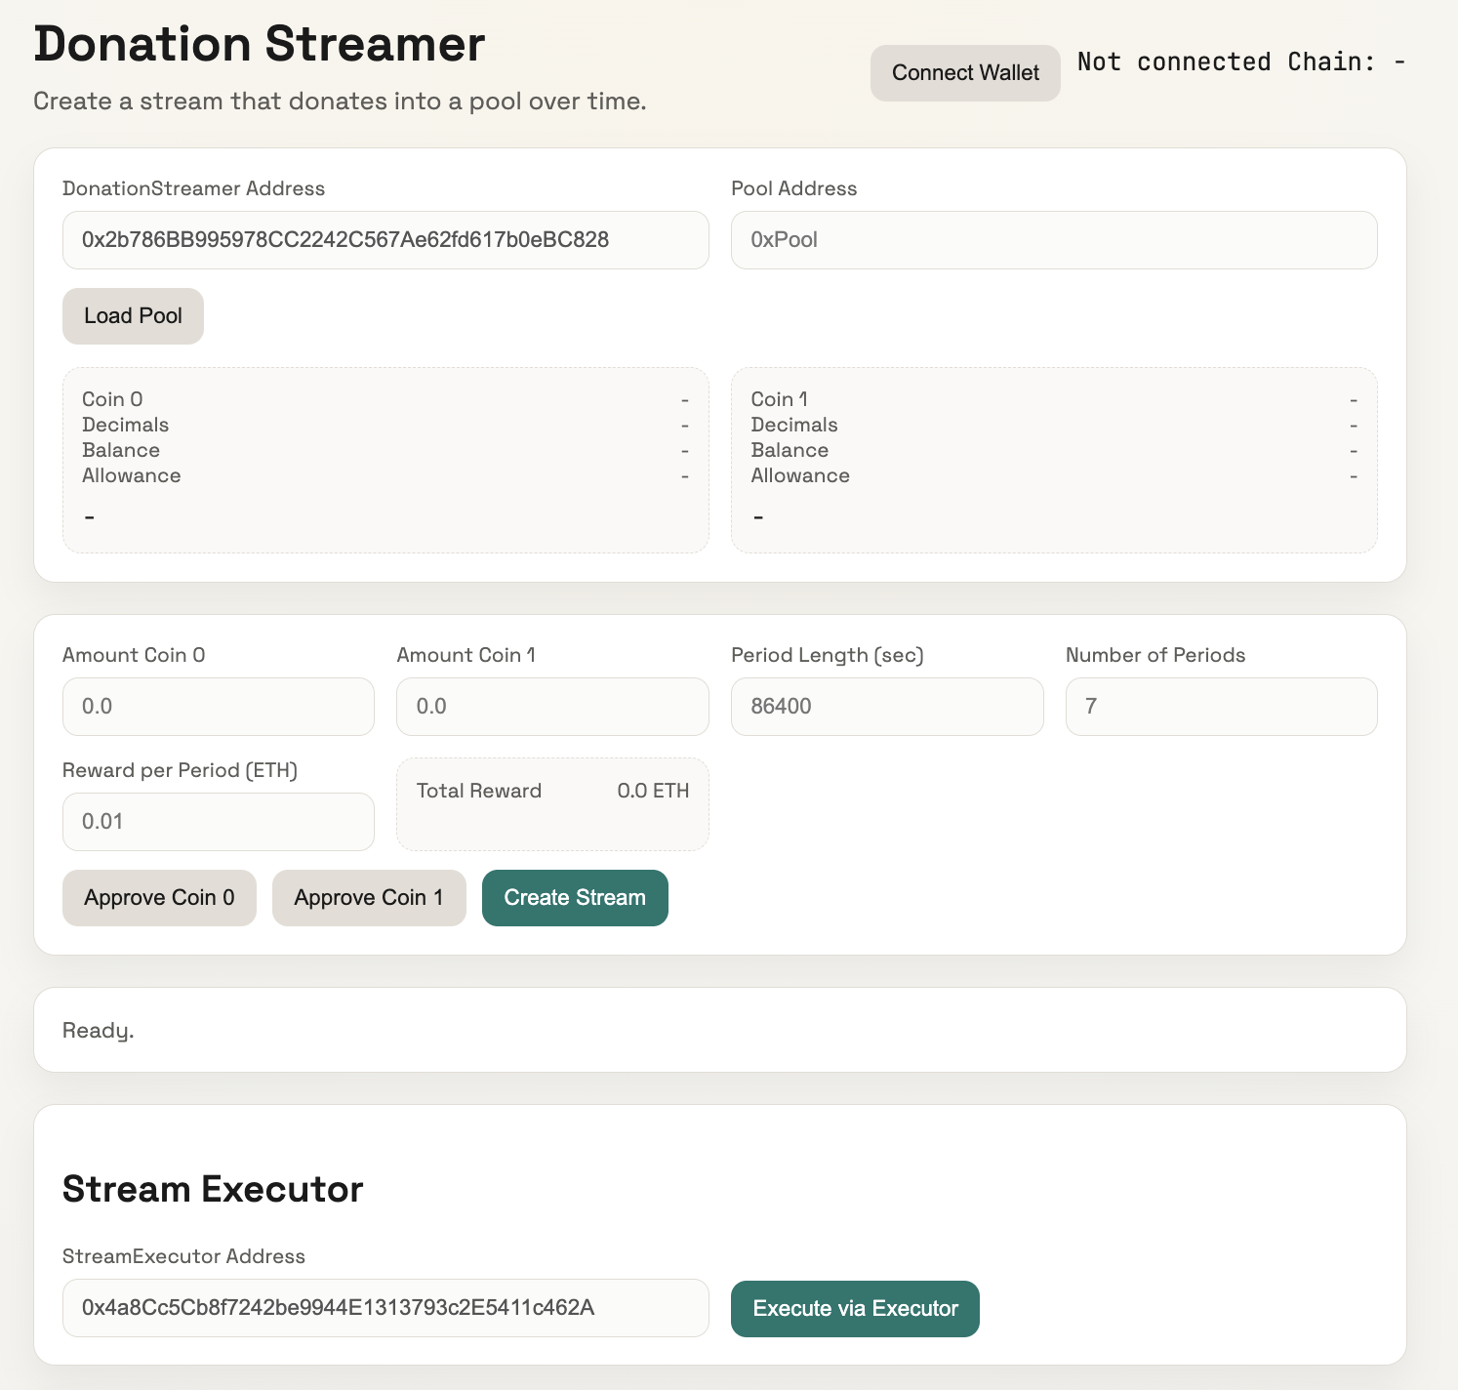This screenshot has width=1458, height=1390.
Task: Select the Amount Coin 1 field
Action: click(551, 707)
